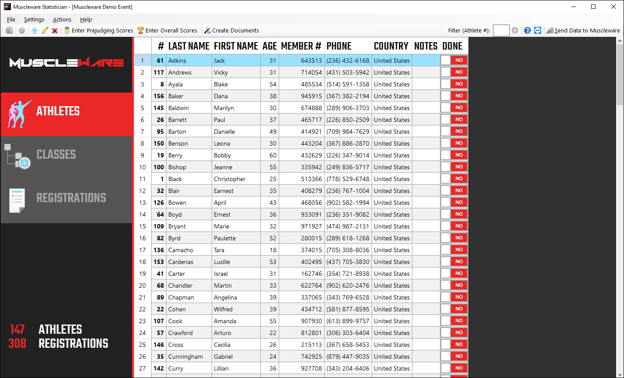The width and height of the screenshot is (624, 378).
Task: Toggle Done switch for Jack Adkins
Action: [454, 61]
